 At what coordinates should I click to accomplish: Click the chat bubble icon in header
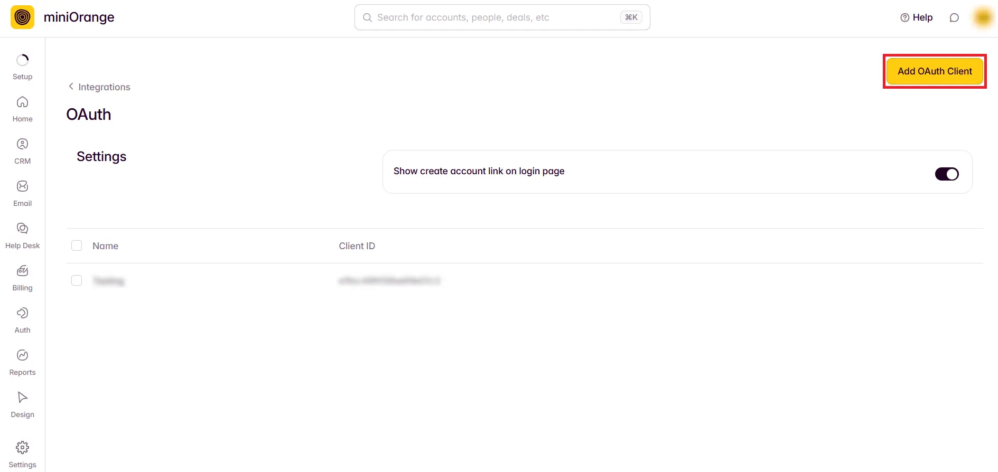pyautogui.click(x=954, y=17)
